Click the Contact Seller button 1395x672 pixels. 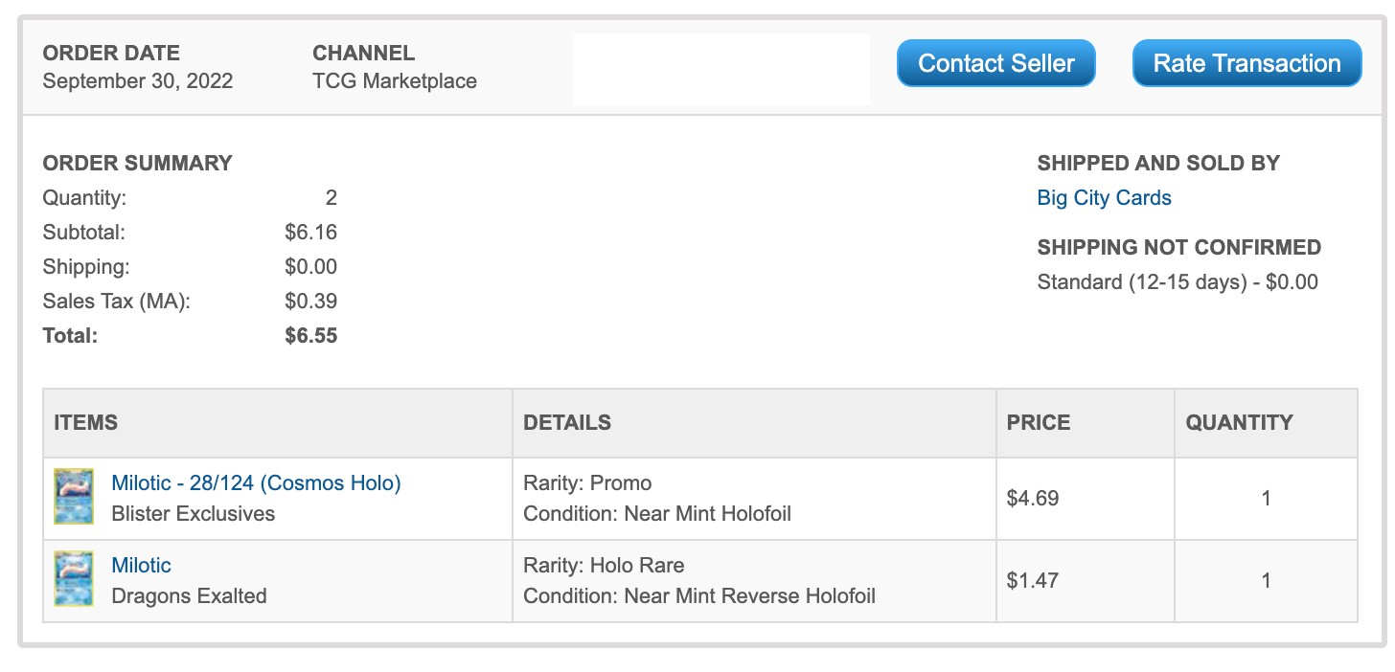point(995,63)
